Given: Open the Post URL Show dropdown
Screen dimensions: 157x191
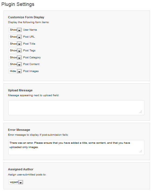Looking at the screenshot, I should [x=15, y=37].
